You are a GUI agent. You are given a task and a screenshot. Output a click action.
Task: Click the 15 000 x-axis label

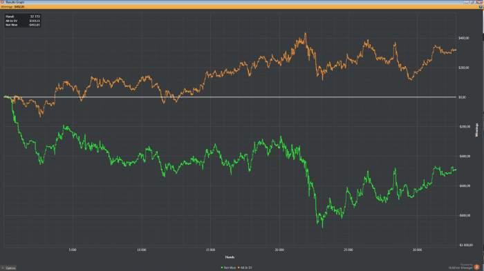(x=210, y=250)
